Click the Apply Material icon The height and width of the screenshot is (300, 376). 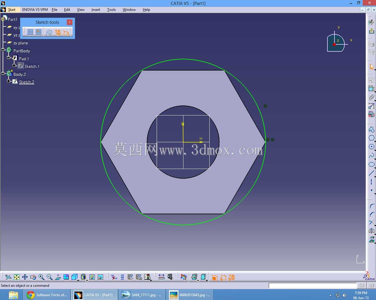(x=183, y=277)
